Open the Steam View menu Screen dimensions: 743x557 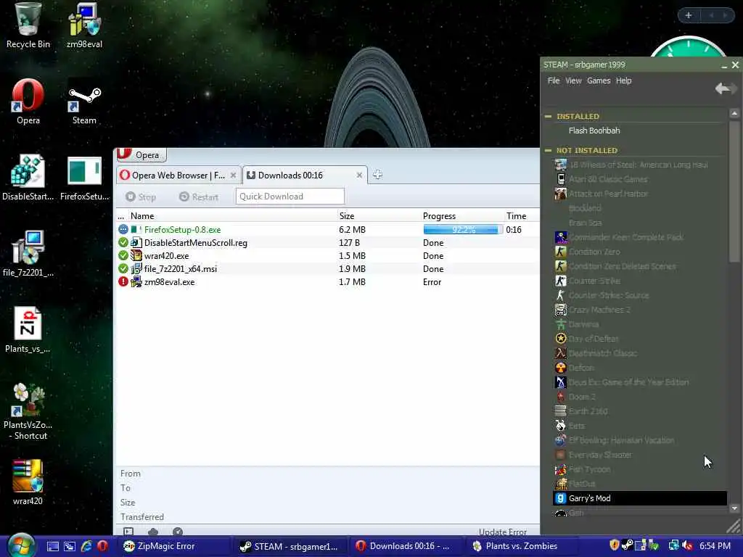click(573, 81)
